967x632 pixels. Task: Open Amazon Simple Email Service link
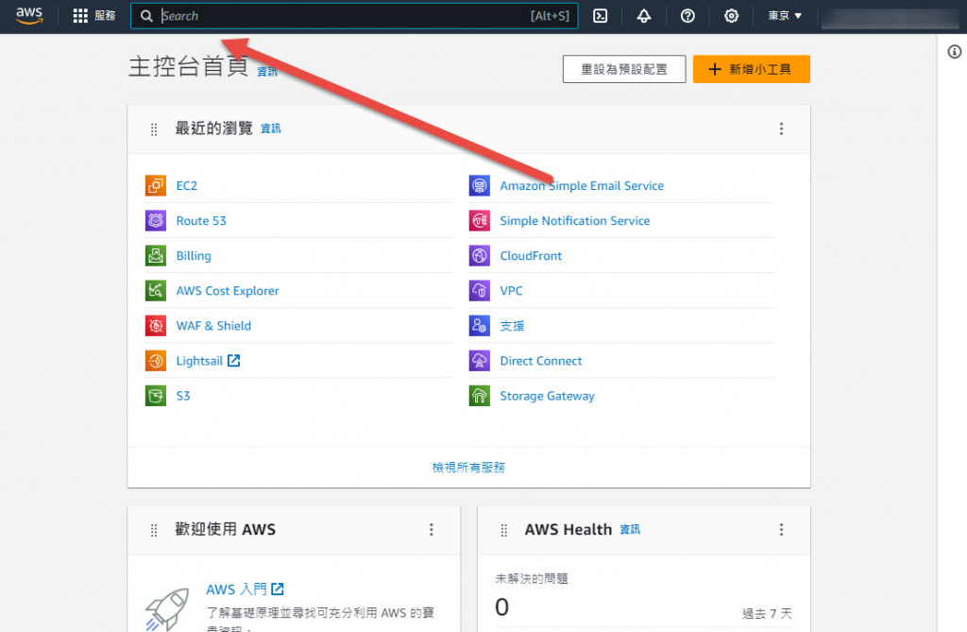(582, 186)
